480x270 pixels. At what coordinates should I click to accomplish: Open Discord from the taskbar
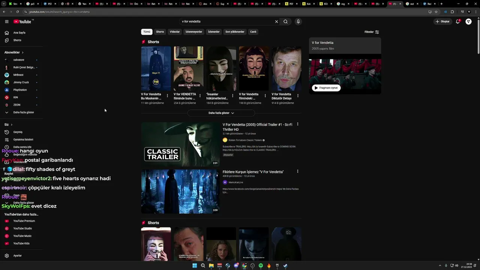coord(236,265)
